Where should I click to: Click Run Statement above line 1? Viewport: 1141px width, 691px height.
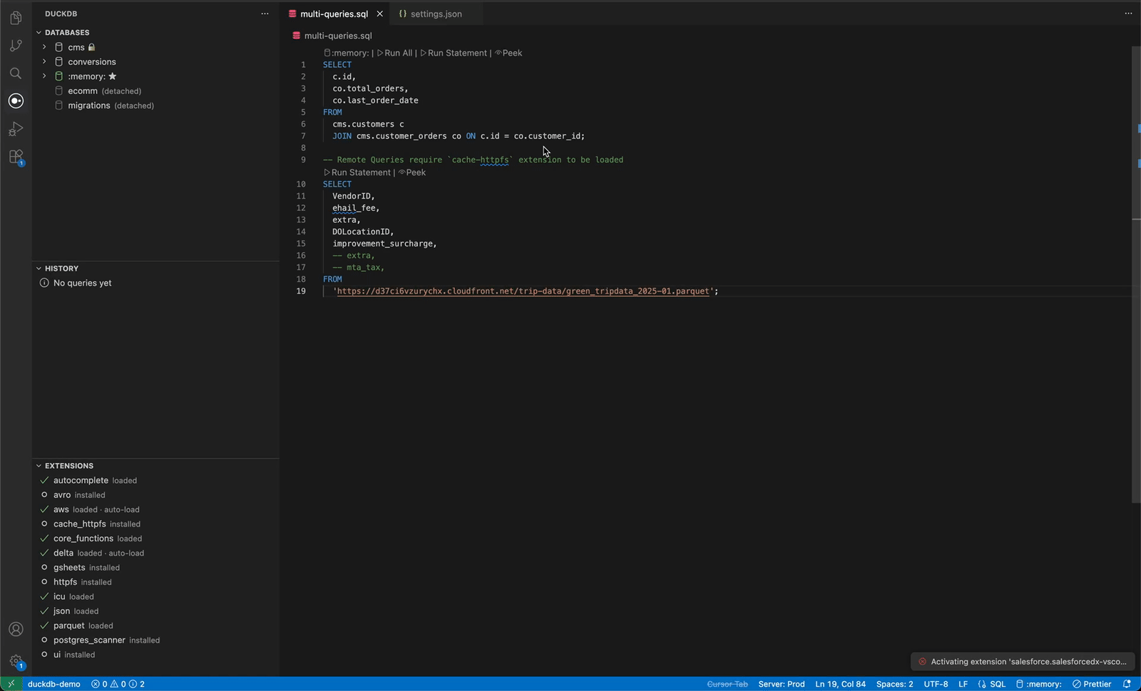coord(454,53)
